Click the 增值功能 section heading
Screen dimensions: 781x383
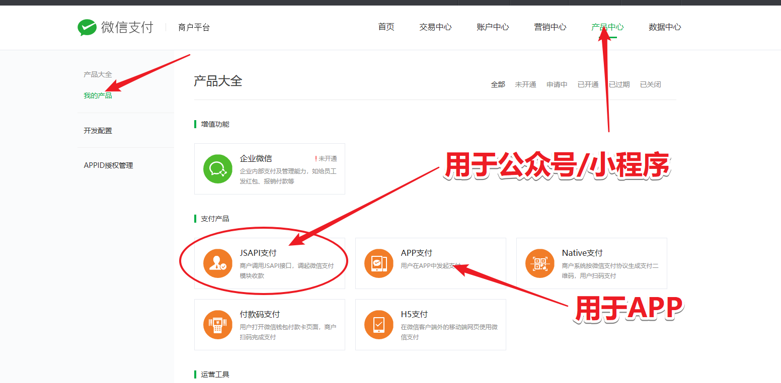coord(215,124)
